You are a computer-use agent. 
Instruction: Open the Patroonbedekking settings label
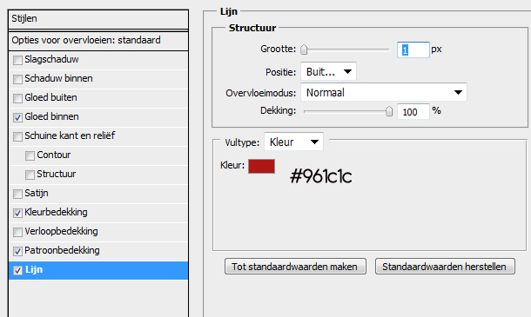point(62,250)
